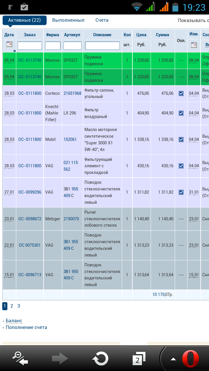Switch to the Счета tab

point(102,20)
